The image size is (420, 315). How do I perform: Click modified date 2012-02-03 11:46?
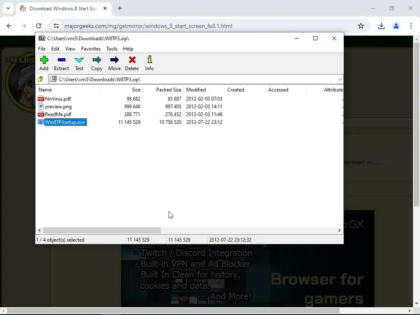pos(204,114)
